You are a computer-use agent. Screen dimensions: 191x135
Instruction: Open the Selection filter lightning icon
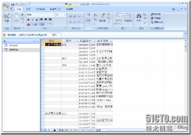click(109, 14)
